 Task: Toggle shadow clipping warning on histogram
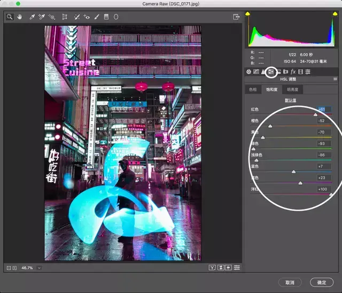tap(247, 14)
